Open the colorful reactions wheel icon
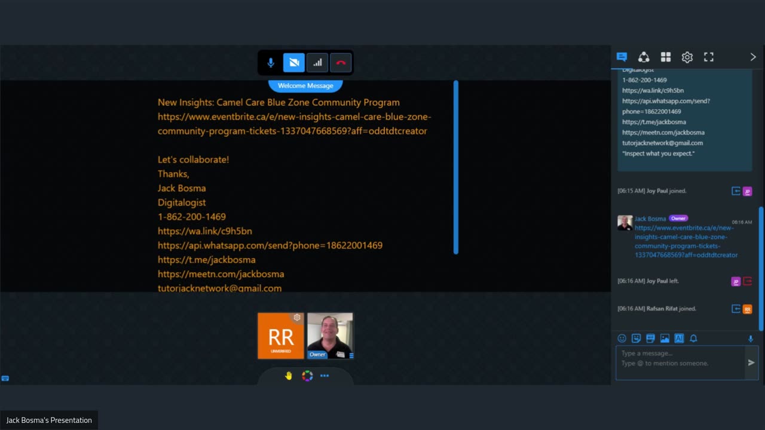This screenshot has width=765, height=430. coord(307,376)
